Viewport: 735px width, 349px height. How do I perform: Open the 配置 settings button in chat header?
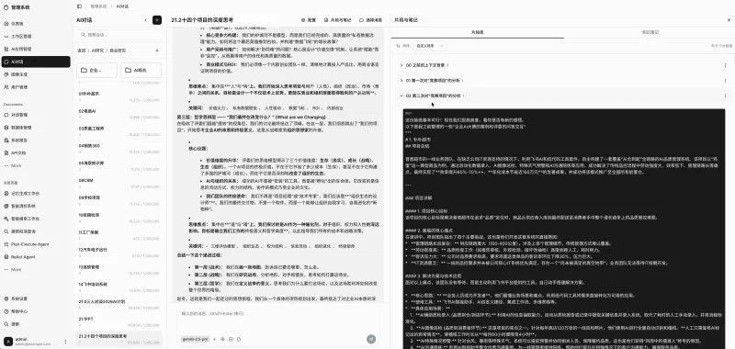click(x=309, y=20)
